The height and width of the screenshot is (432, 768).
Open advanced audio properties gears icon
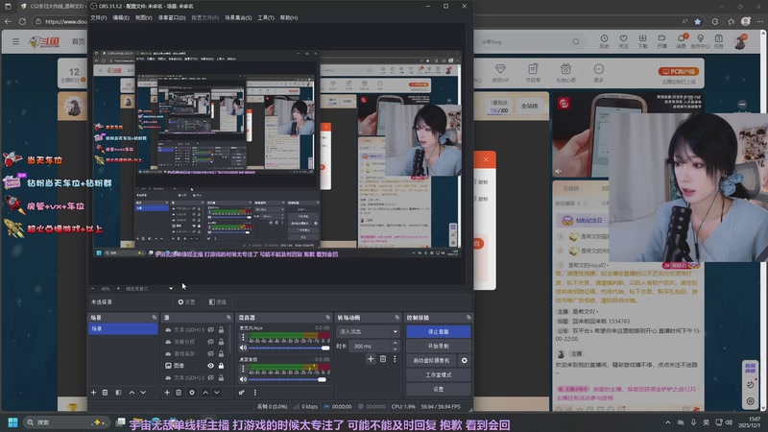pyautogui.click(x=242, y=393)
